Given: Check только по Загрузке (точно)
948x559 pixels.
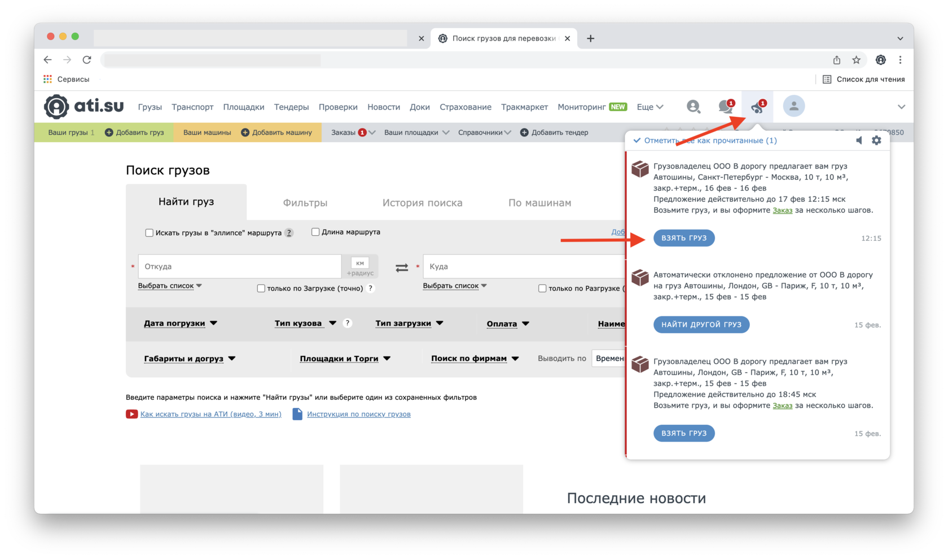Looking at the screenshot, I should tap(261, 288).
